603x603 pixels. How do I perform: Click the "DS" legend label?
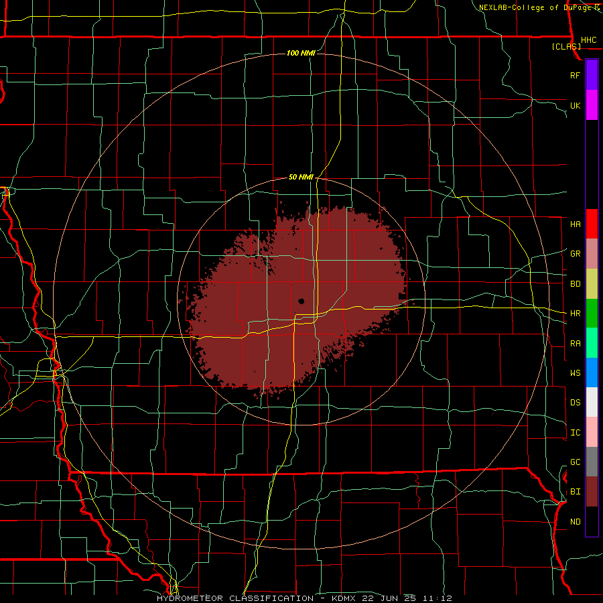575,403
